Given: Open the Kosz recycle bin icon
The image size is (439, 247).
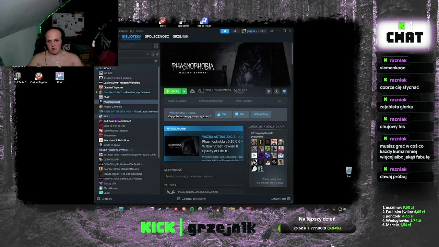Looking at the screenshot, I should pos(349,172).
